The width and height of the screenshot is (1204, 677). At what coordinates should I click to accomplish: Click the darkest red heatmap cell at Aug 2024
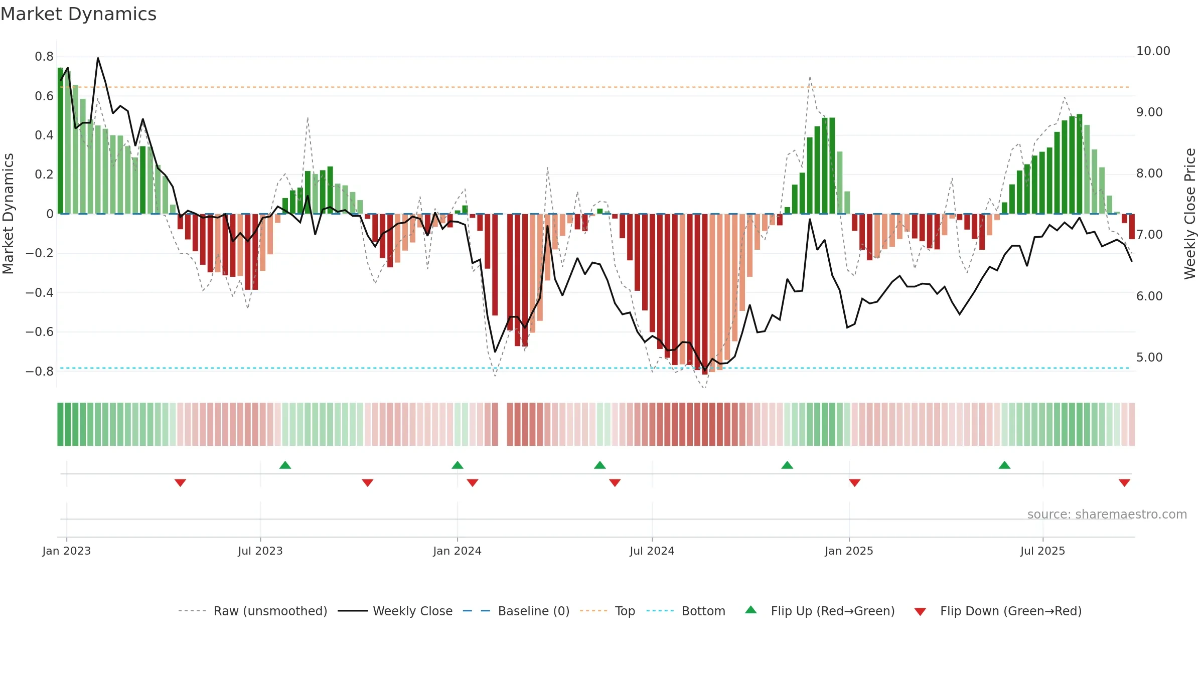coord(705,424)
